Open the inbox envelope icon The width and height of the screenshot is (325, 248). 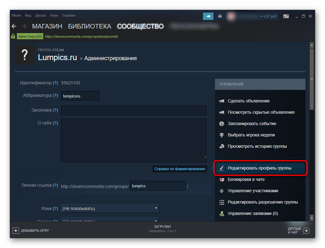click(220, 16)
